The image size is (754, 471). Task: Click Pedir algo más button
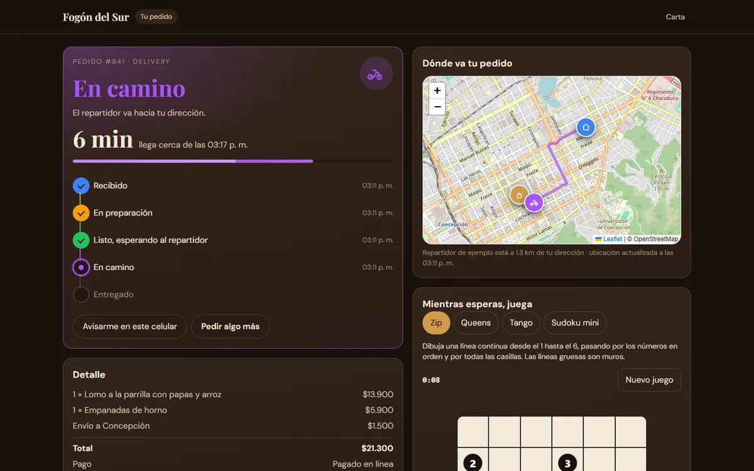230,327
